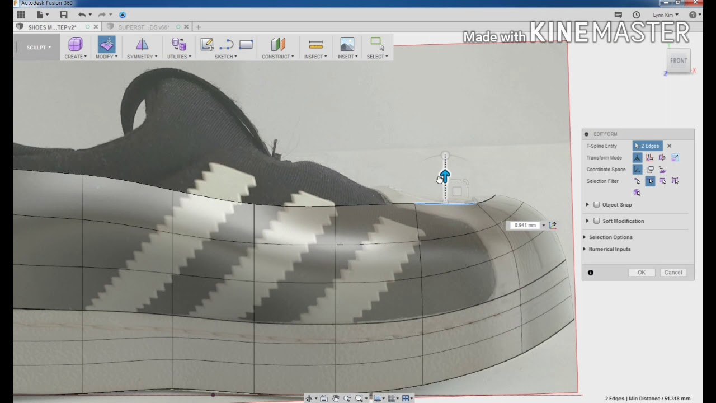Clear the 2 Edges selection
The image size is (716, 403).
tap(669, 146)
